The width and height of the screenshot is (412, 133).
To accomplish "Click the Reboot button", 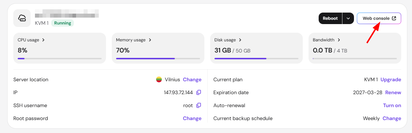I will [330, 18].
